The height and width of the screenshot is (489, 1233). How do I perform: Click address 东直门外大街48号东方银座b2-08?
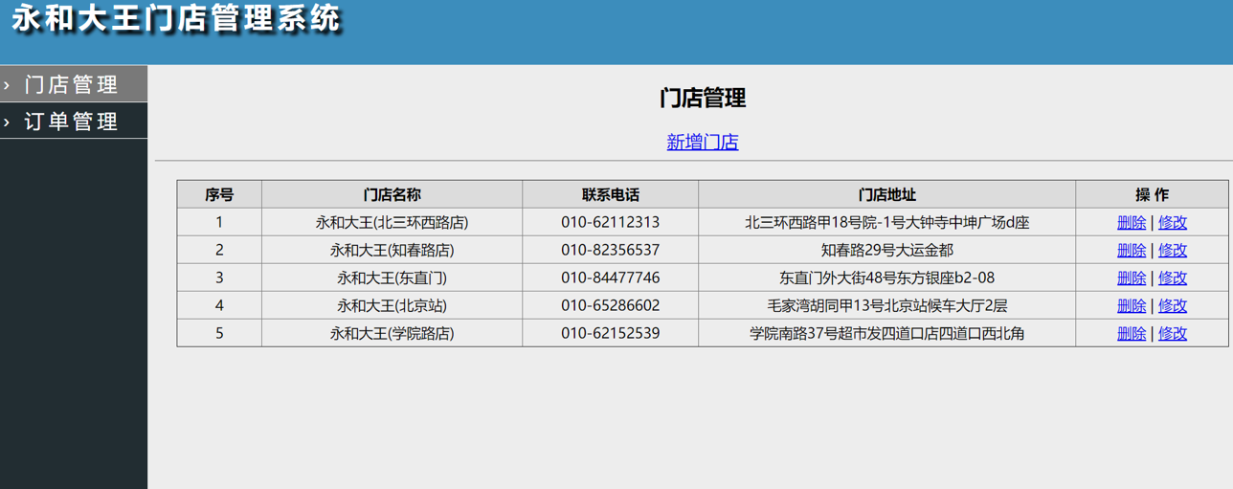(x=887, y=278)
